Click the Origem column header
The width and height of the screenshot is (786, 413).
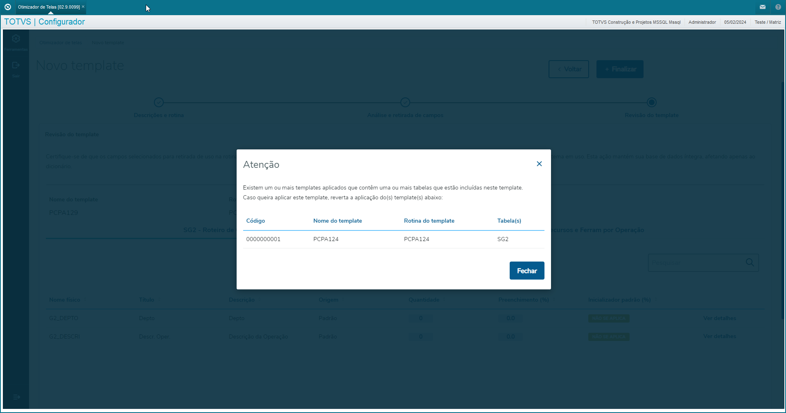coord(328,300)
